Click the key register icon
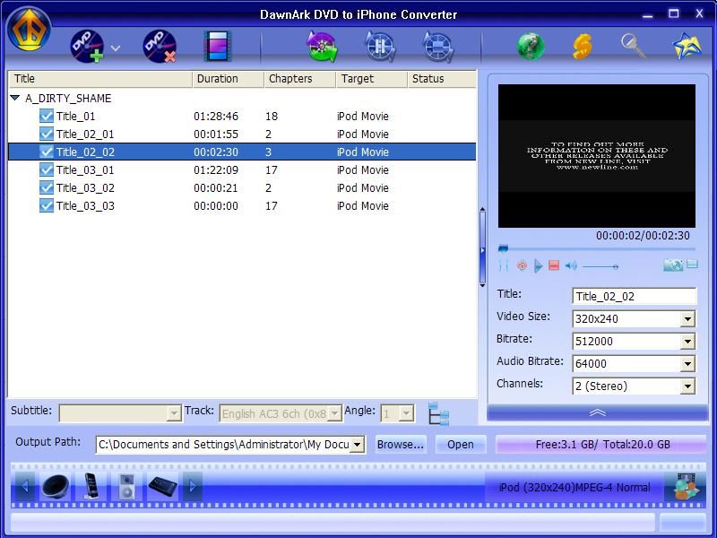Image resolution: width=717 pixels, height=538 pixels. (x=634, y=46)
